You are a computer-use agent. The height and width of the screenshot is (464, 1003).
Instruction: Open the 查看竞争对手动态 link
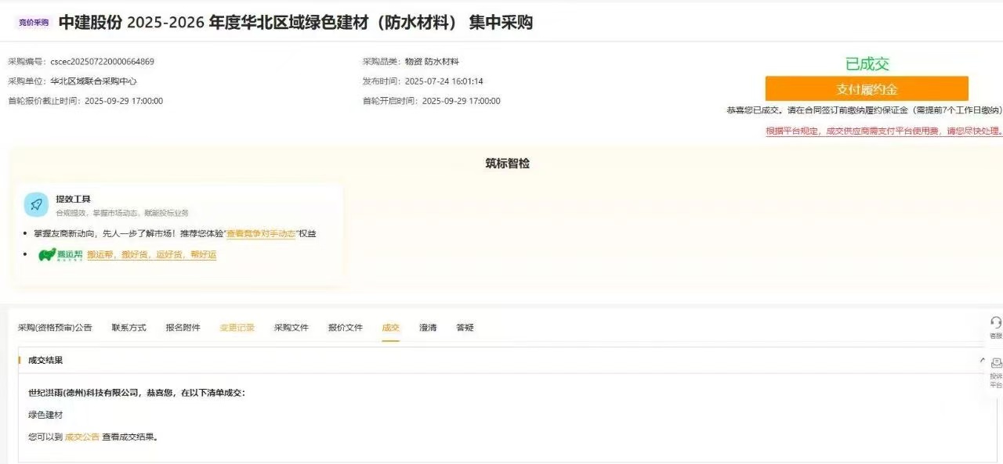(261, 233)
